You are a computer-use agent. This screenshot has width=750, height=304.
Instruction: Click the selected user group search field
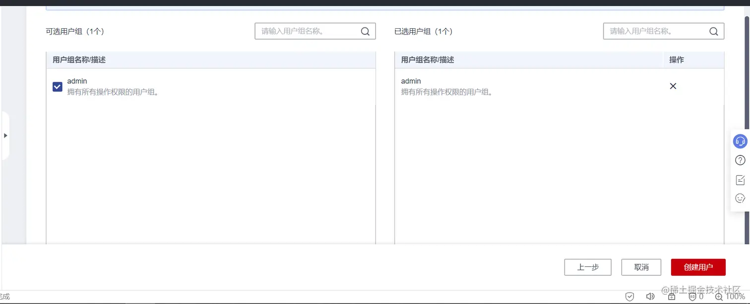click(x=664, y=31)
